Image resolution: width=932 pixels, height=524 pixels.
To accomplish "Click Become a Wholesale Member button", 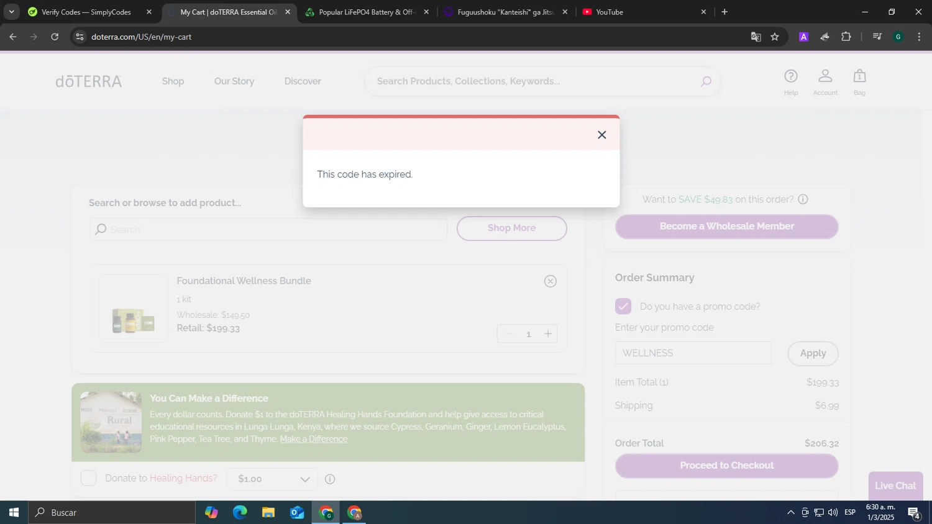I will tap(726, 227).
